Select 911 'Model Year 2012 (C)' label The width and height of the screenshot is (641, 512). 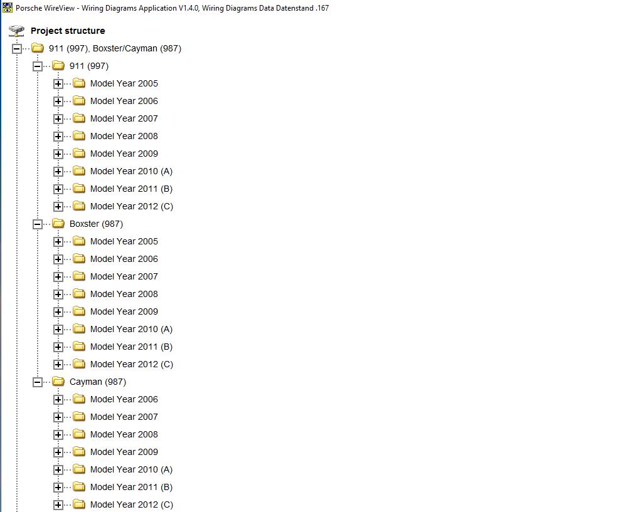pos(132,206)
